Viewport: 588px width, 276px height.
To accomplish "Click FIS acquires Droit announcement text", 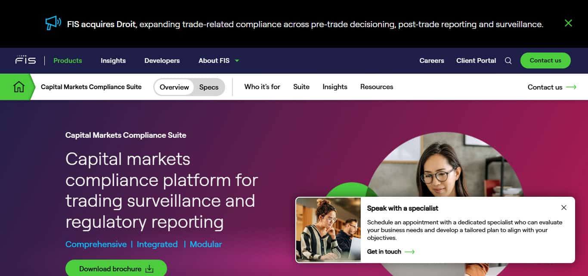I will (305, 24).
